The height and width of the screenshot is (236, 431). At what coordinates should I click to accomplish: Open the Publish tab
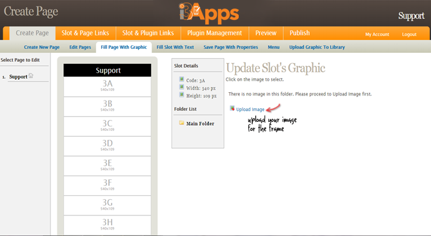[299, 33]
